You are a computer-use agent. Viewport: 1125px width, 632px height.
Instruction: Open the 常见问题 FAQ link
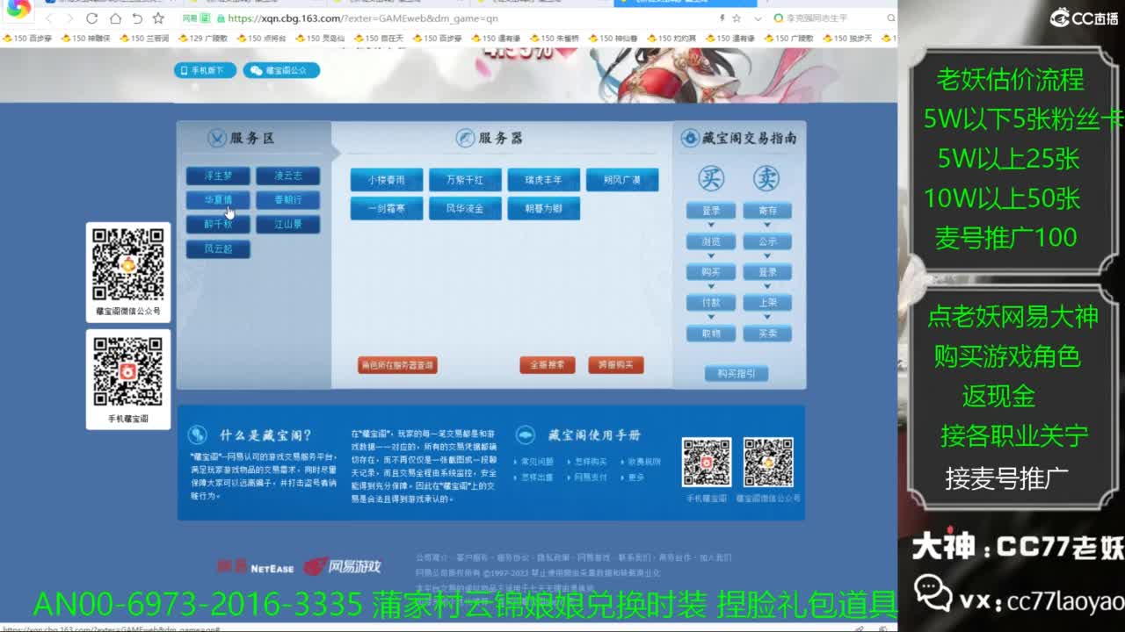click(x=537, y=462)
